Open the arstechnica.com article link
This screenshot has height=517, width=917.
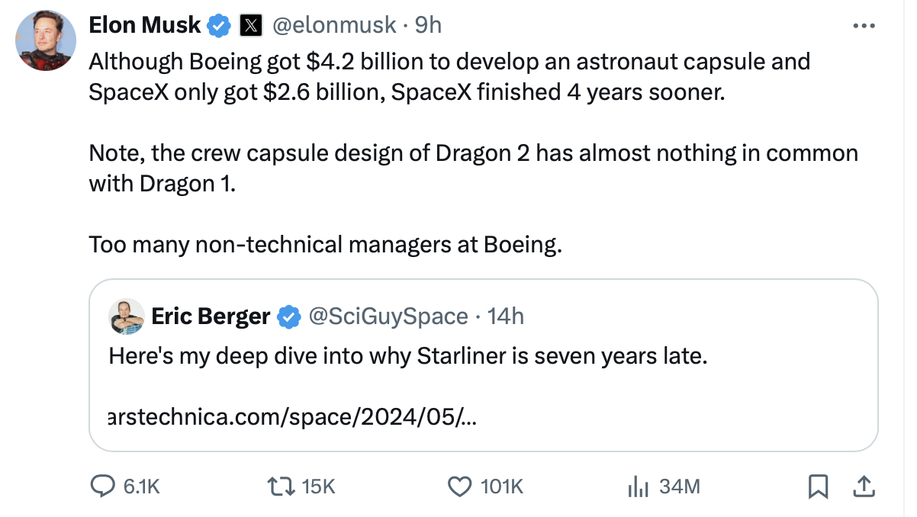pos(292,417)
